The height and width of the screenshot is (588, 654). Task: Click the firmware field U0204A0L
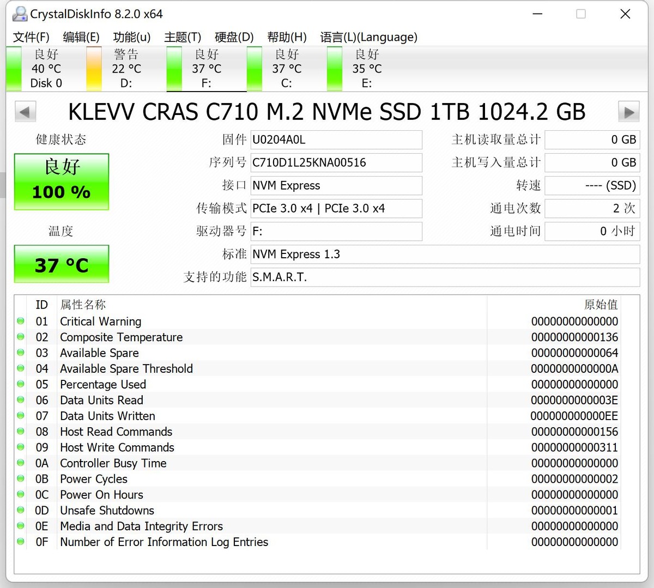click(336, 140)
